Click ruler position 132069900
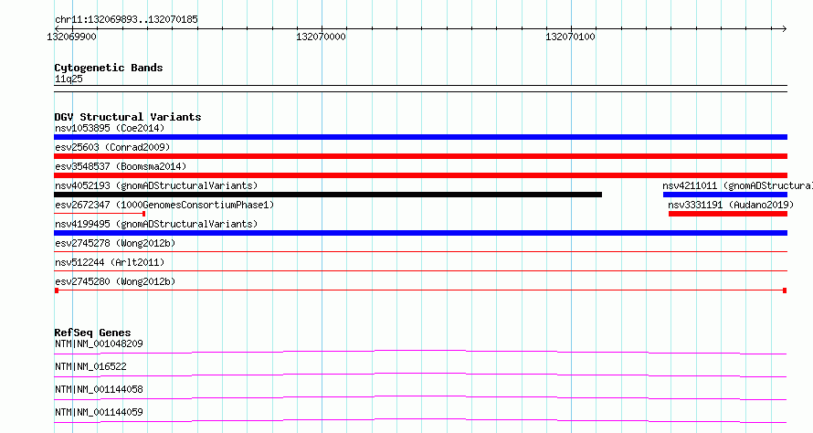Viewport: 813px width, 433px height. (71, 37)
